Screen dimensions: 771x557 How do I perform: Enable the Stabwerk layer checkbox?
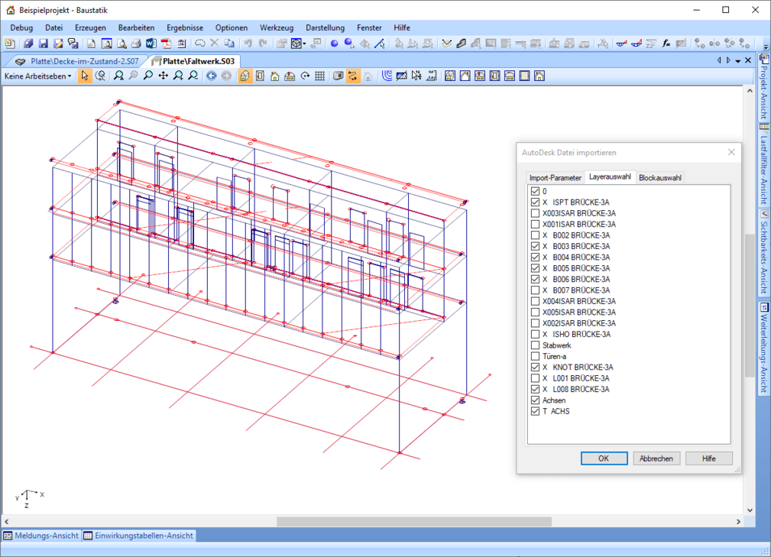535,345
